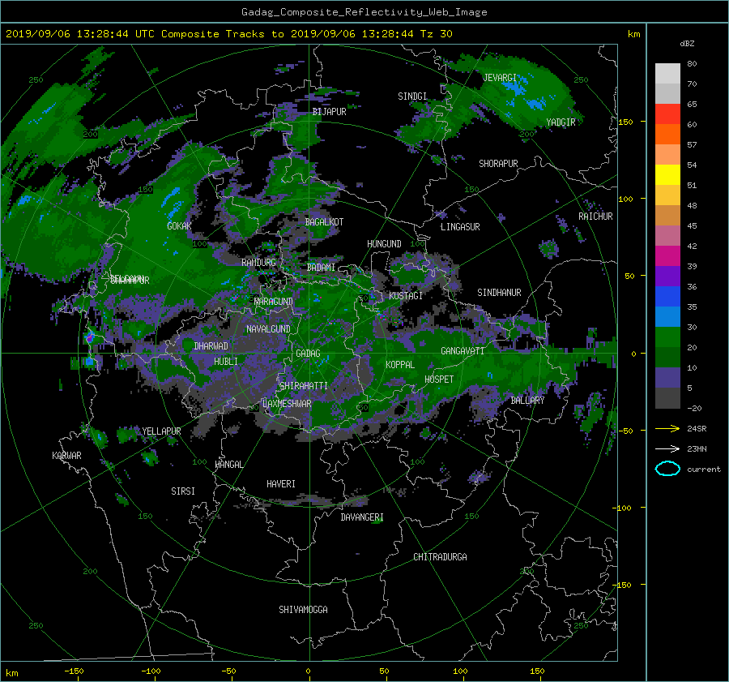Screen dimensions: 729x682
Task: Click the SINDGI city label
Action: 412,96
